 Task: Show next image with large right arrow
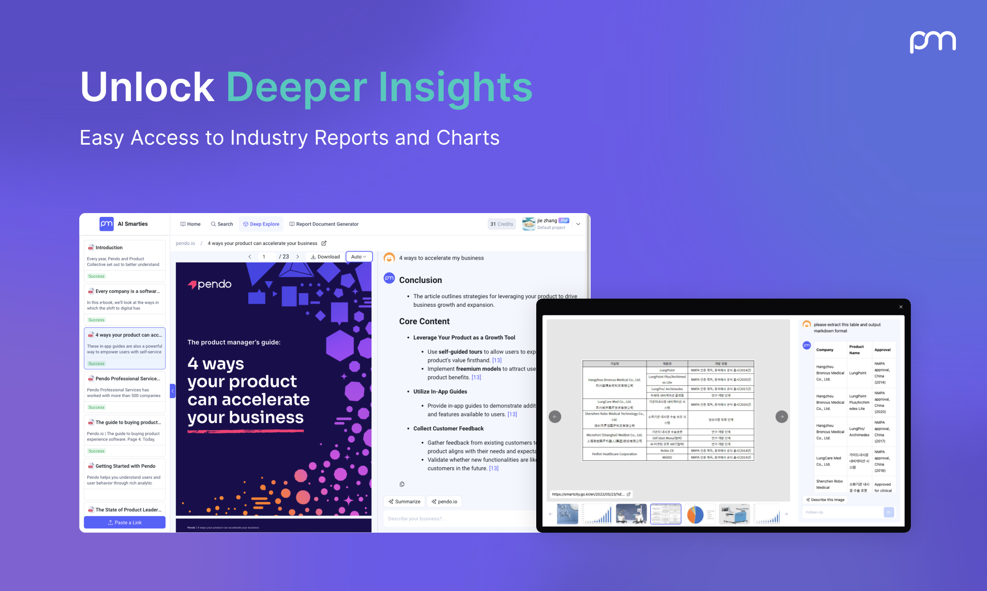782,416
